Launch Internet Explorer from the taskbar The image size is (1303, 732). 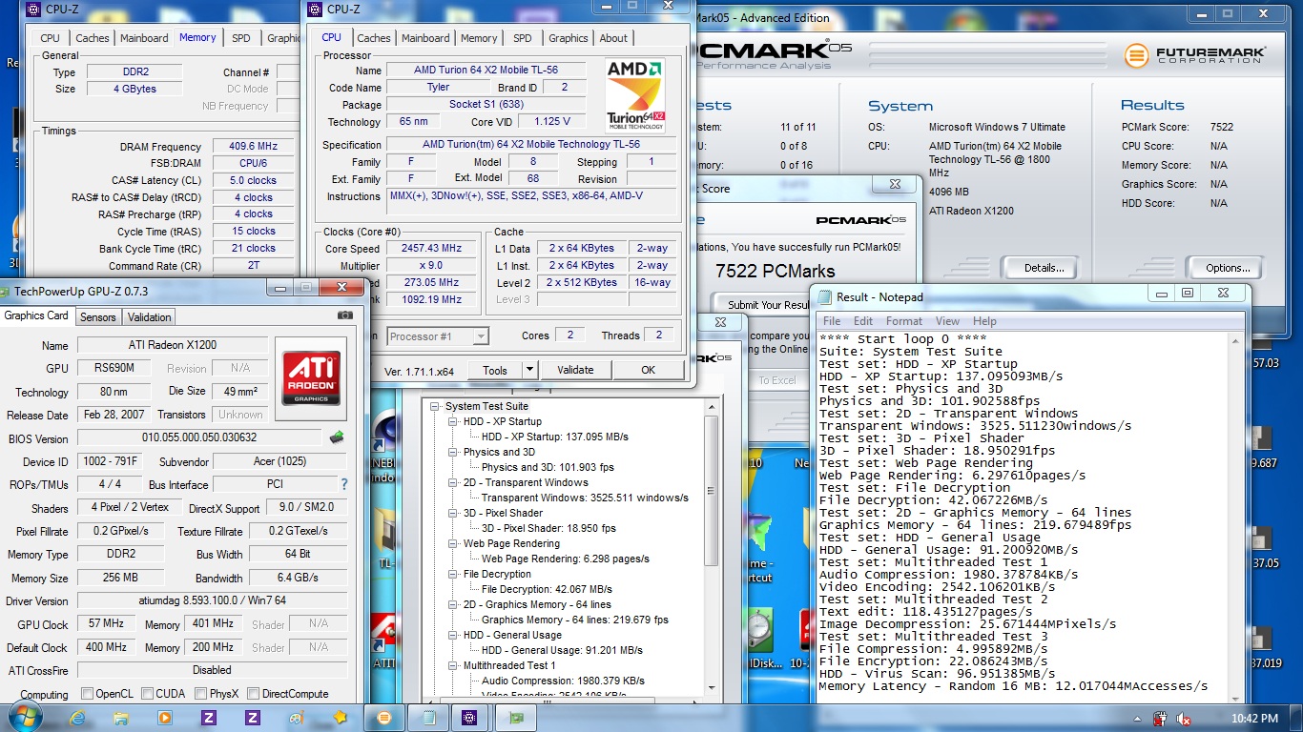(x=77, y=718)
